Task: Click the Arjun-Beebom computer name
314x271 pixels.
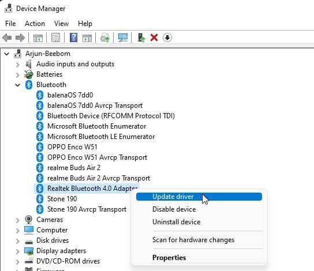Action: (48, 54)
